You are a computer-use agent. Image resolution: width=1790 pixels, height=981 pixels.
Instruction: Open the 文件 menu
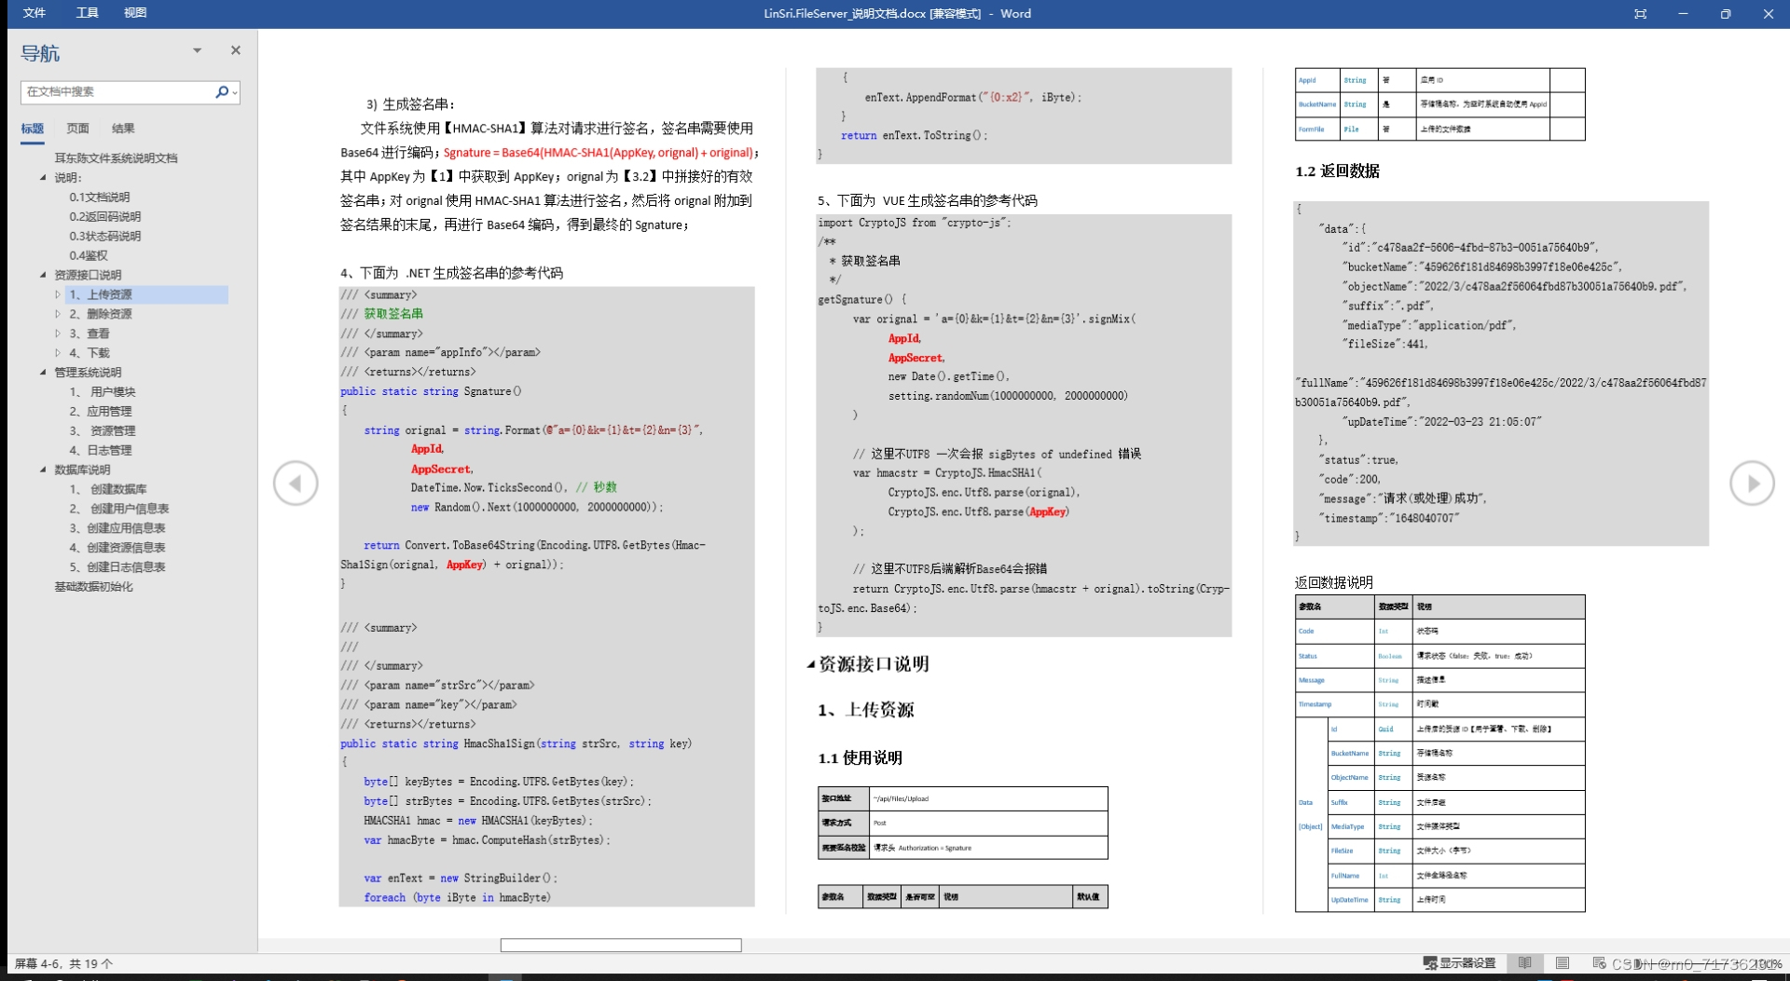point(34,13)
